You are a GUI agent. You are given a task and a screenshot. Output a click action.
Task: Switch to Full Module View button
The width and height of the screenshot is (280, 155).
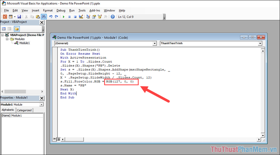[x=58, y=139]
